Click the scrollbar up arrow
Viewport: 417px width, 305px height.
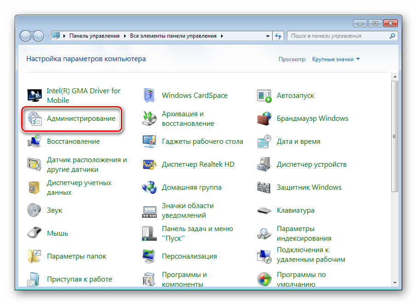click(395, 77)
